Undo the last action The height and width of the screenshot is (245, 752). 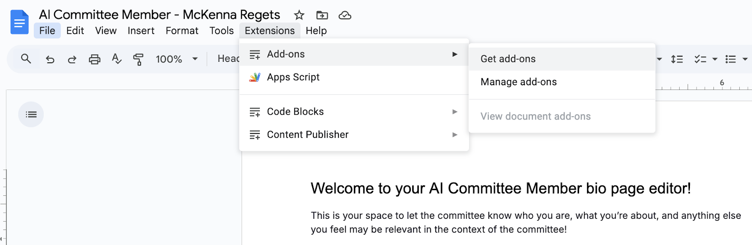50,59
